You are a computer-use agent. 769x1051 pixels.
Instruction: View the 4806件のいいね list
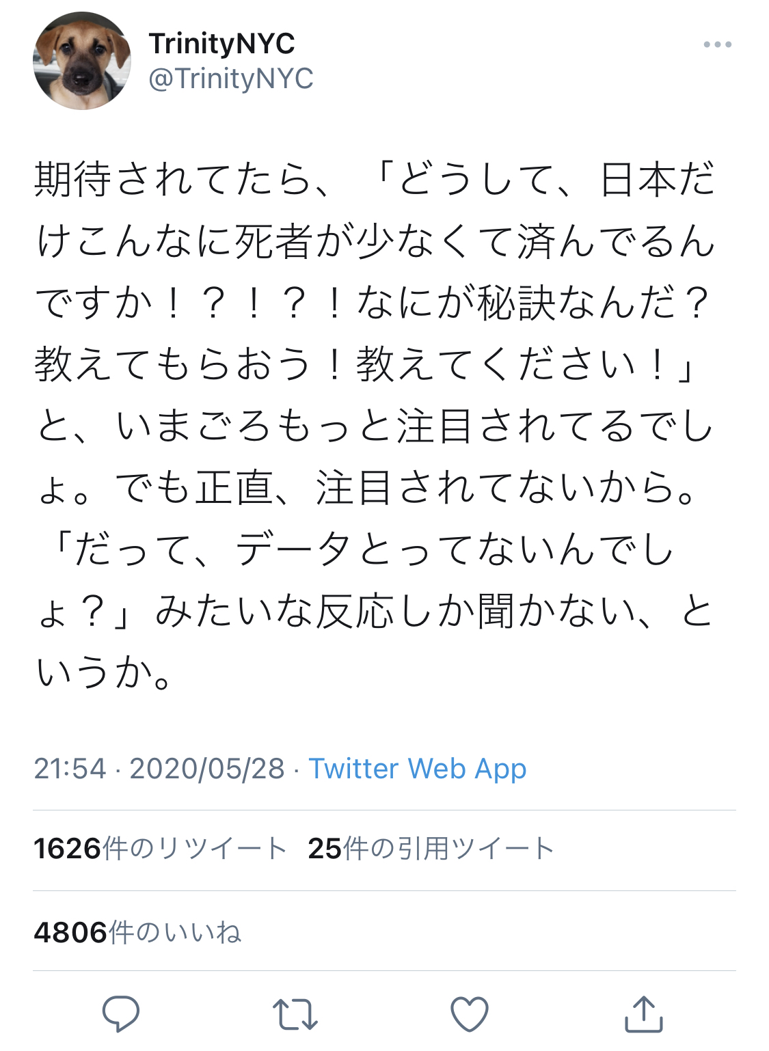pyautogui.click(x=137, y=932)
